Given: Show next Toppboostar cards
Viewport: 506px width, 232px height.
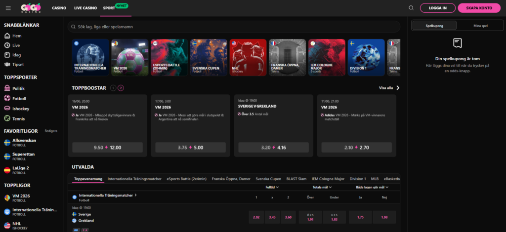Looking at the screenshot, I should tap(121, 88).
